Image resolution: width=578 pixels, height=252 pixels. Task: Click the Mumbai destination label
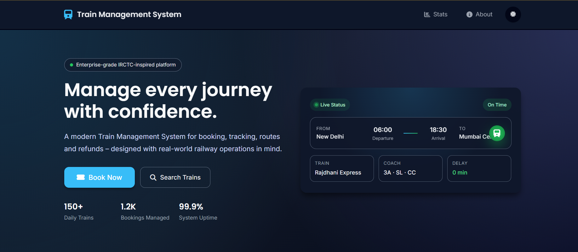click(474, 137)
